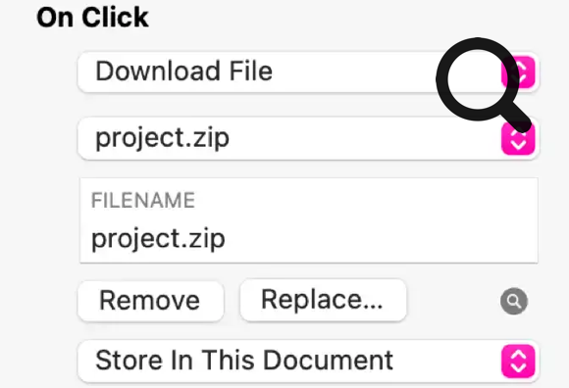This screenshot has width=569, height=388.
Task: Click inside the FILENAME text field
Action: (x=309, y=220)
